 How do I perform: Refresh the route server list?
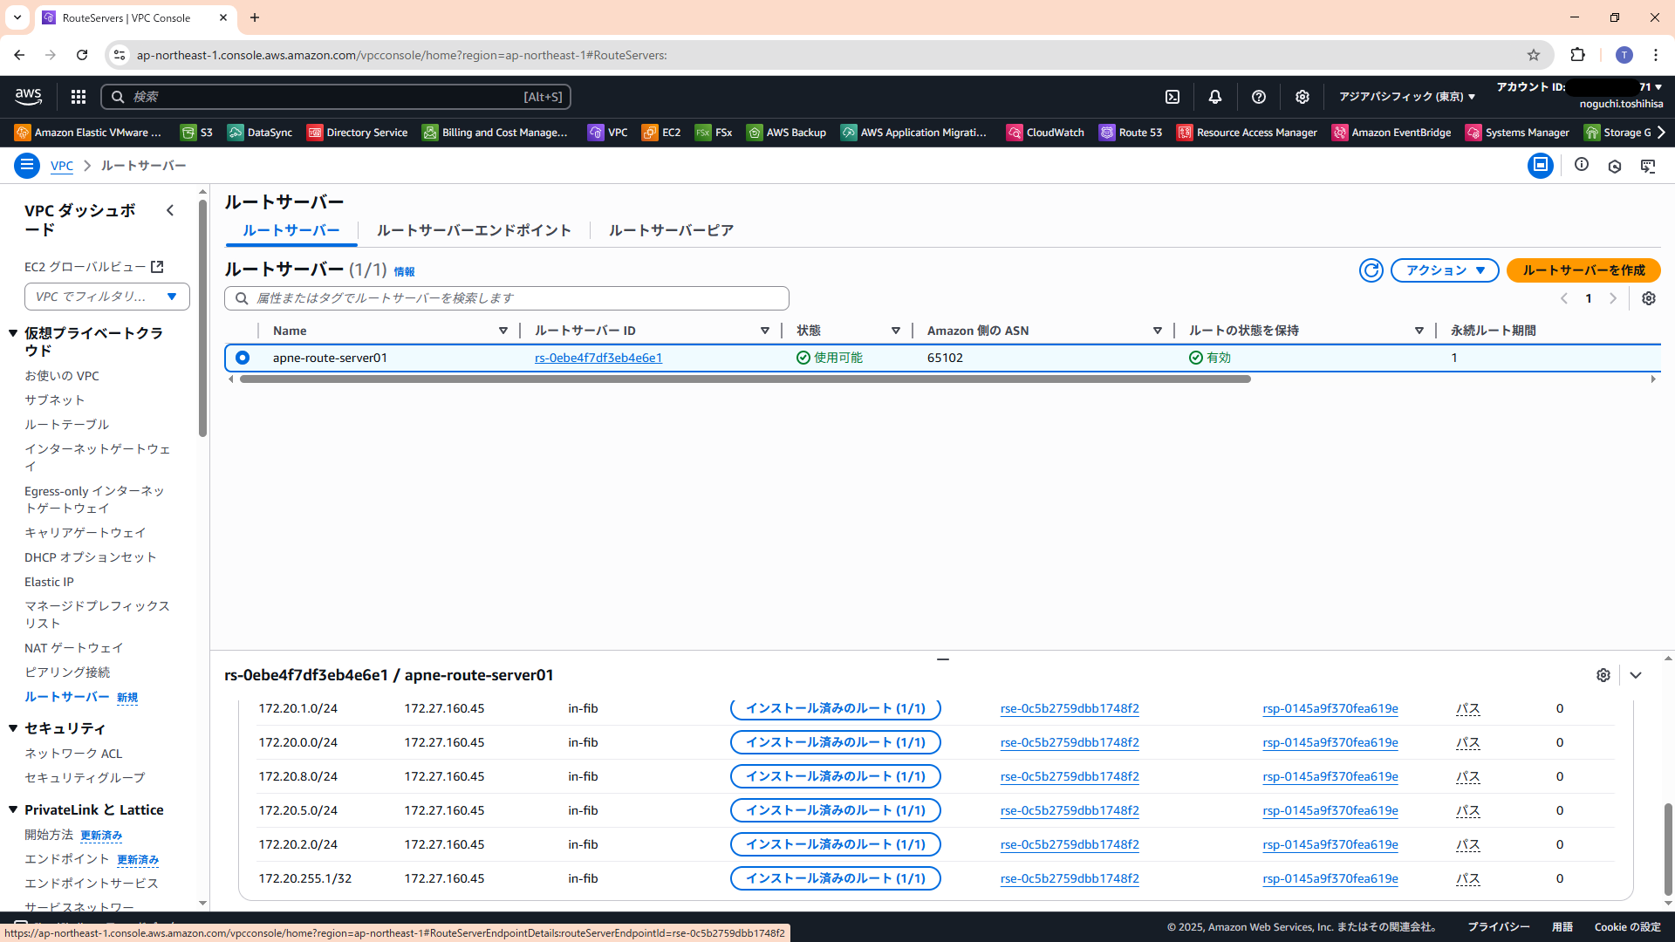(x=1371, y=270)
